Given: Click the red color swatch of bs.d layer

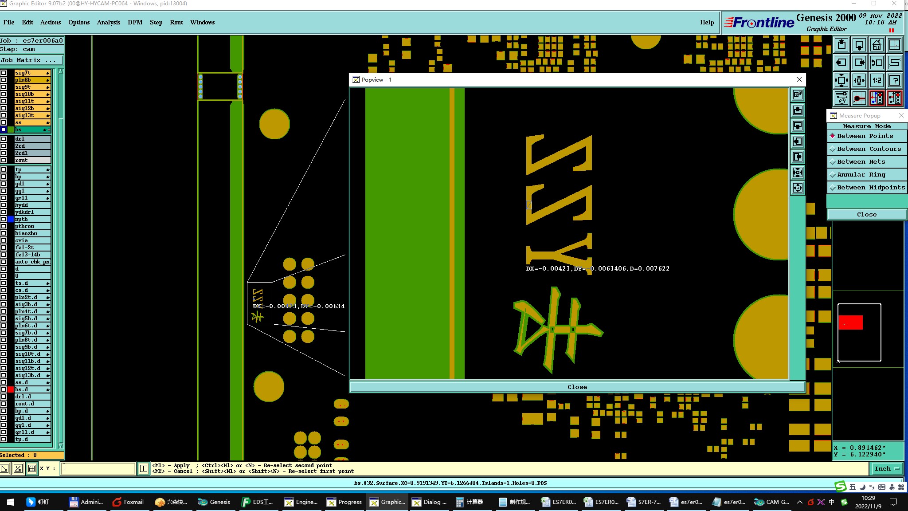Looking at the screenshot, I should point(11,389).
